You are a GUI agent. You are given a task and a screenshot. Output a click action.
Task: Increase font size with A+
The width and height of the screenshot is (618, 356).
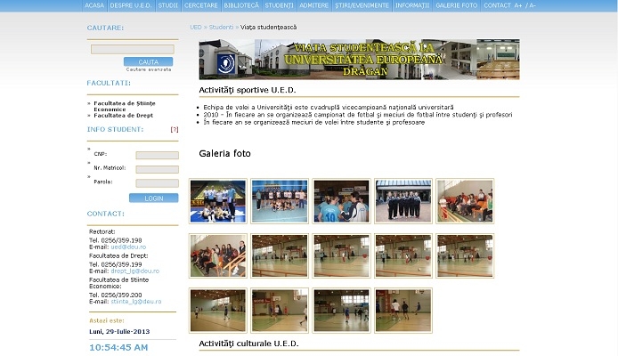518,5
